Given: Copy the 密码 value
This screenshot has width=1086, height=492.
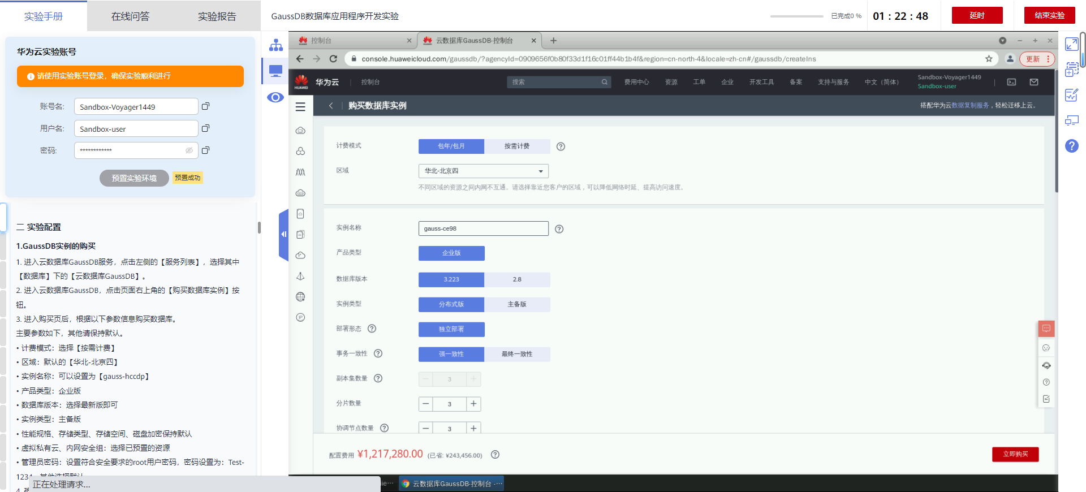Looking at the screenshot, I should coord(206,150).
